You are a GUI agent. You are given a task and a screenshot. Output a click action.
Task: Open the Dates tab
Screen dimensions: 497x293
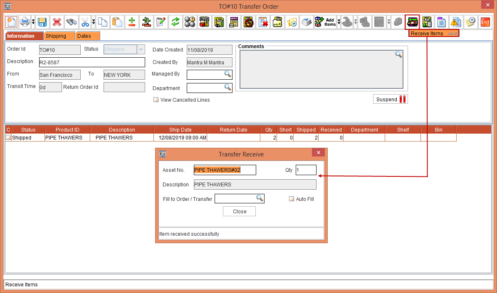[x=87, y=36]
